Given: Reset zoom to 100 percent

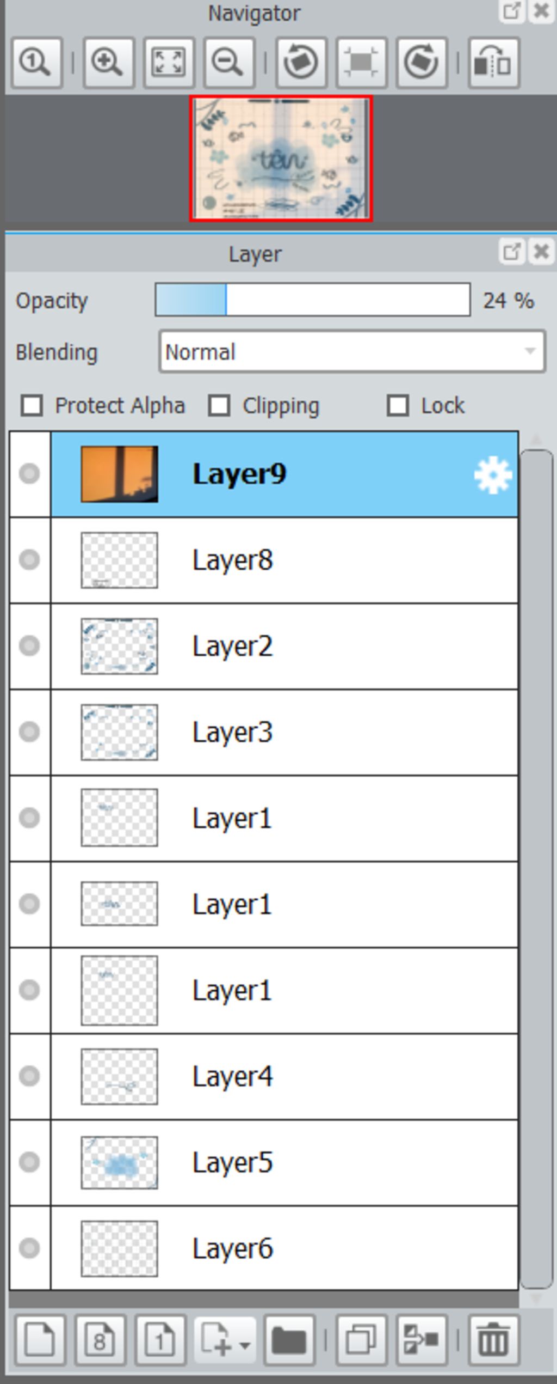Looking at the screenshot, I should [x=36, y=62].
